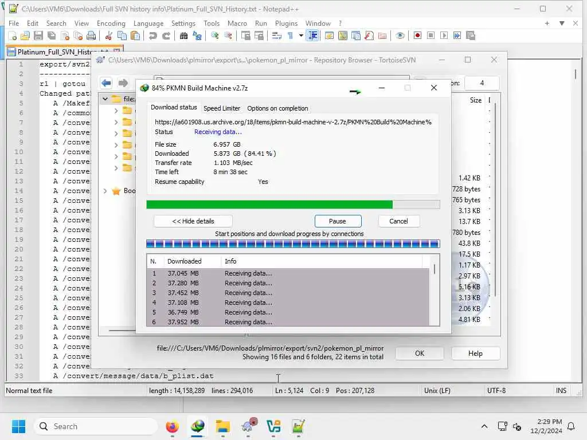Image resolution: width=587 pixels, height=440 pixels.
Task: Click the Folder as Workspace icon
Action: 382,36
